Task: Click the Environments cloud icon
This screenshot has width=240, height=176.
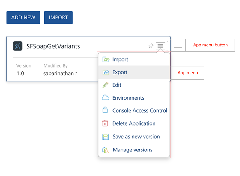Action: click(x=106, y=98)
